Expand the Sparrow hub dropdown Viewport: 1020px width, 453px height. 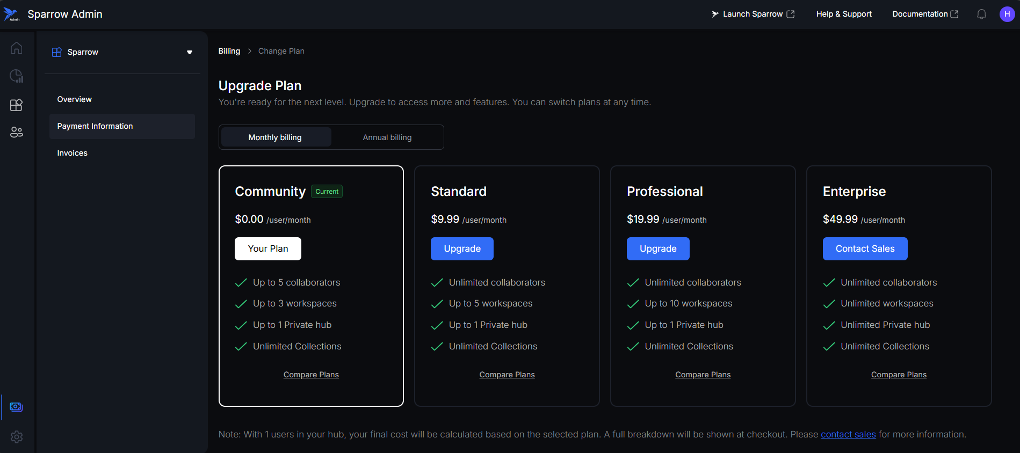189,52
